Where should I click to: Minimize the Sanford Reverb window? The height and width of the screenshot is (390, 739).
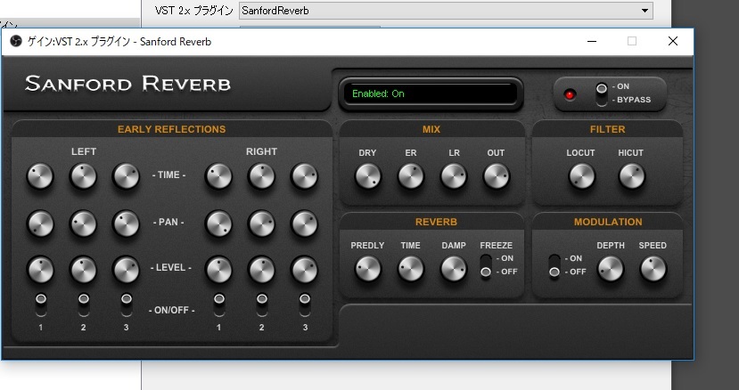click(592, 42)
